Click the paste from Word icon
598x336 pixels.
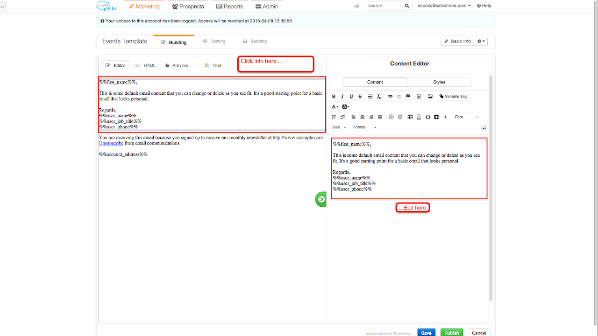tap(400, 117)
